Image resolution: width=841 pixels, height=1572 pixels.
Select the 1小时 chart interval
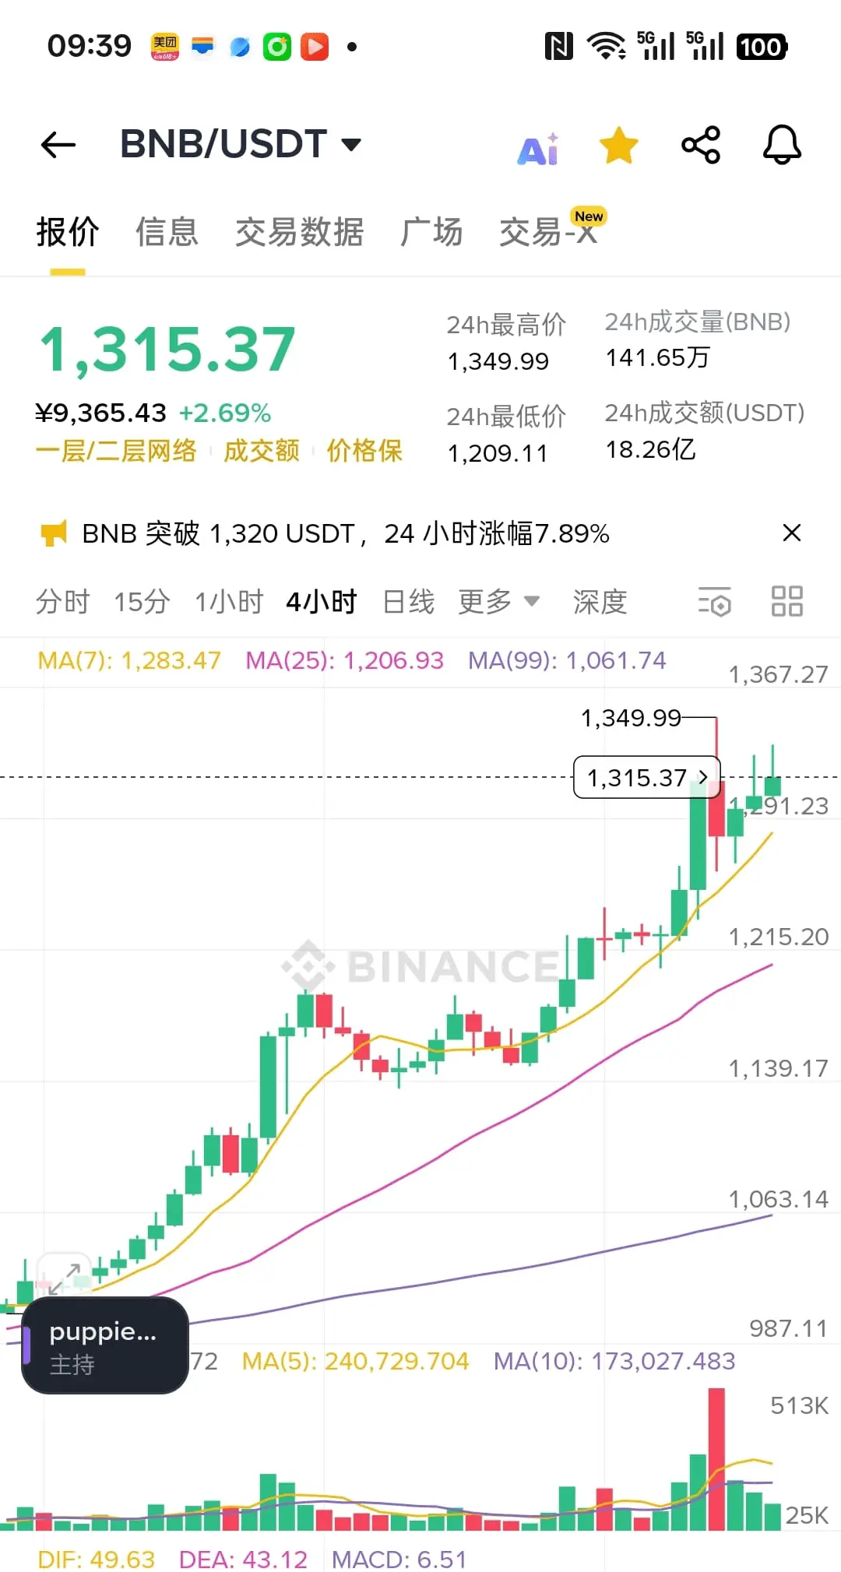point(229,602)
